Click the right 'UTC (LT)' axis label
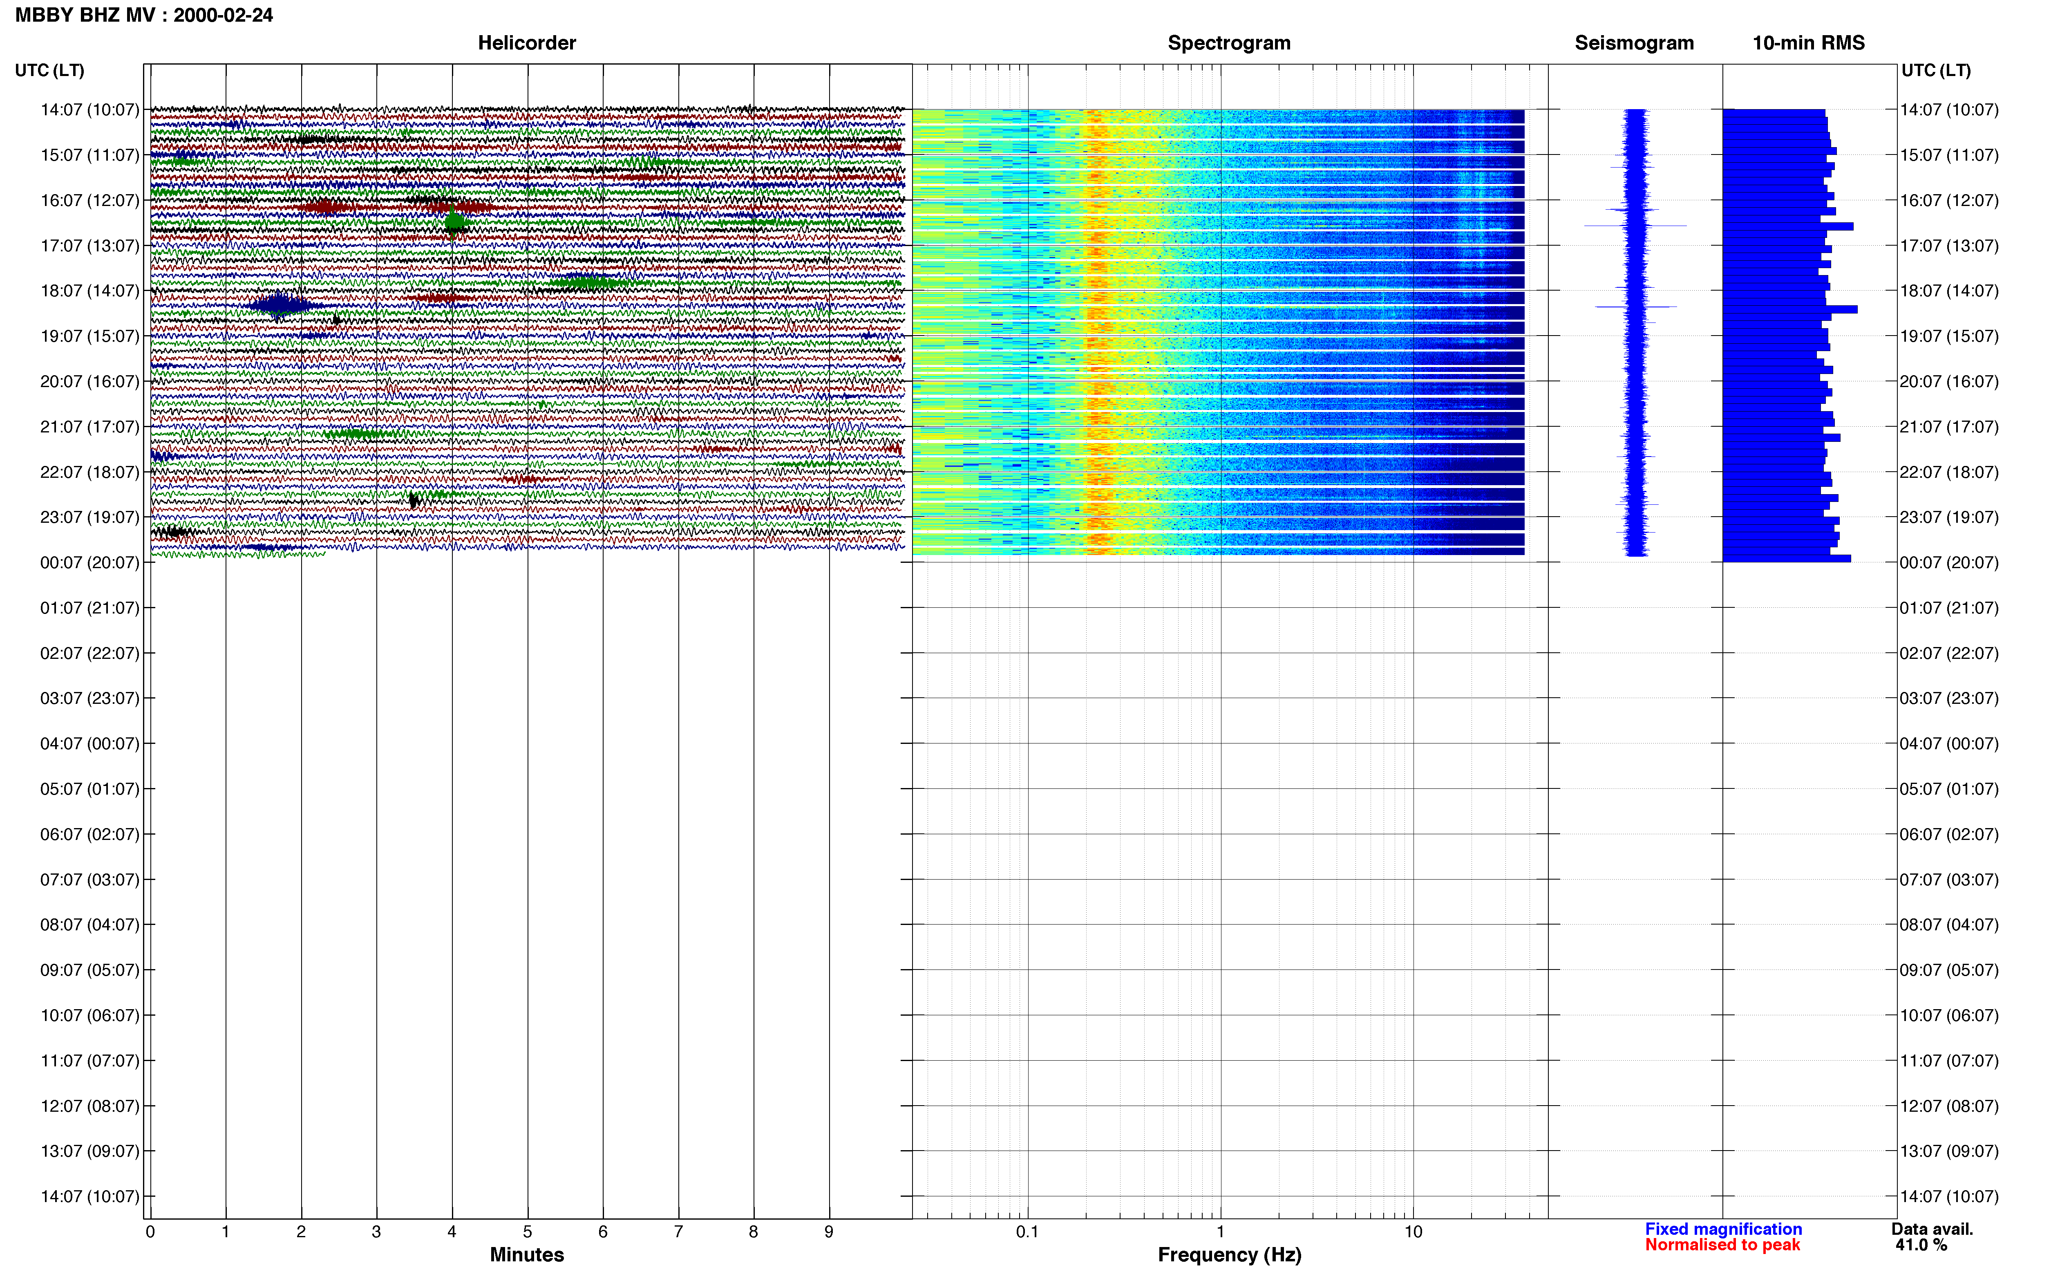This screenshot has height=1283, width=2051. [1936, 70]
